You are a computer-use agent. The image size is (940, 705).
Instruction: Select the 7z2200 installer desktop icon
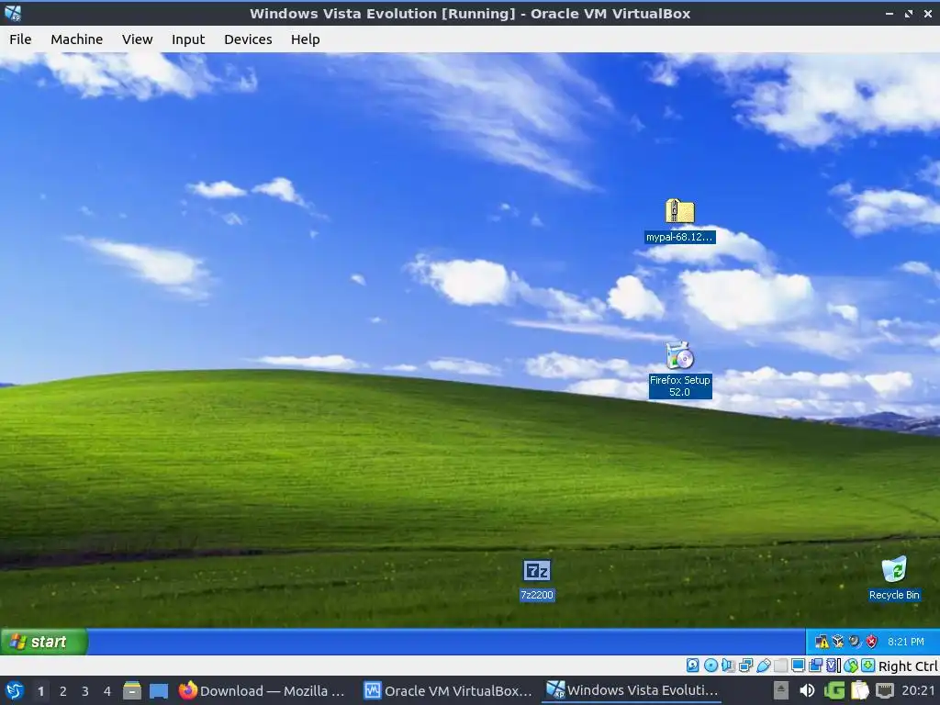coord(536,580)
